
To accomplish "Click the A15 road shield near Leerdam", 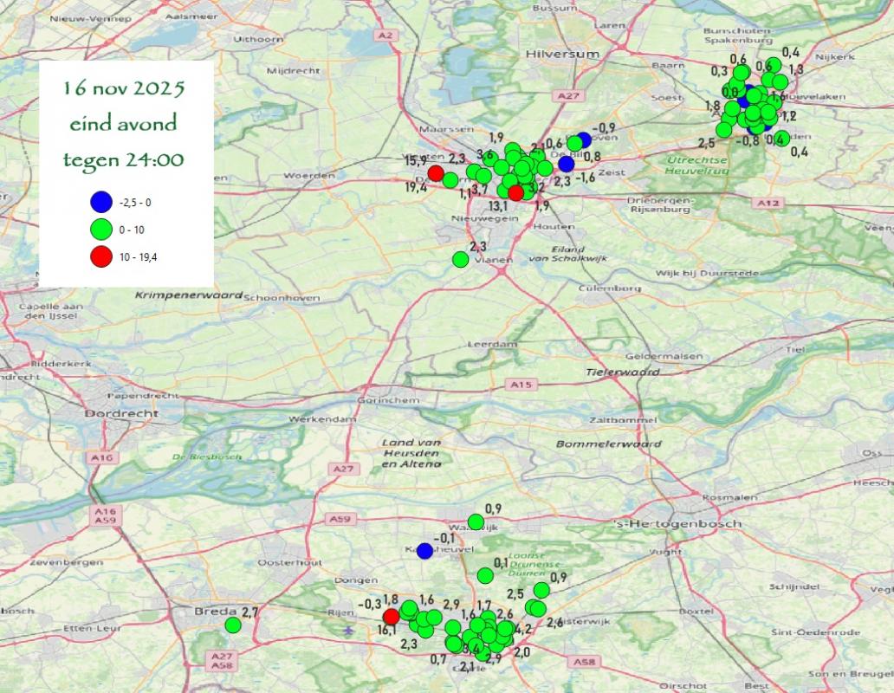I will click(520, 384).
